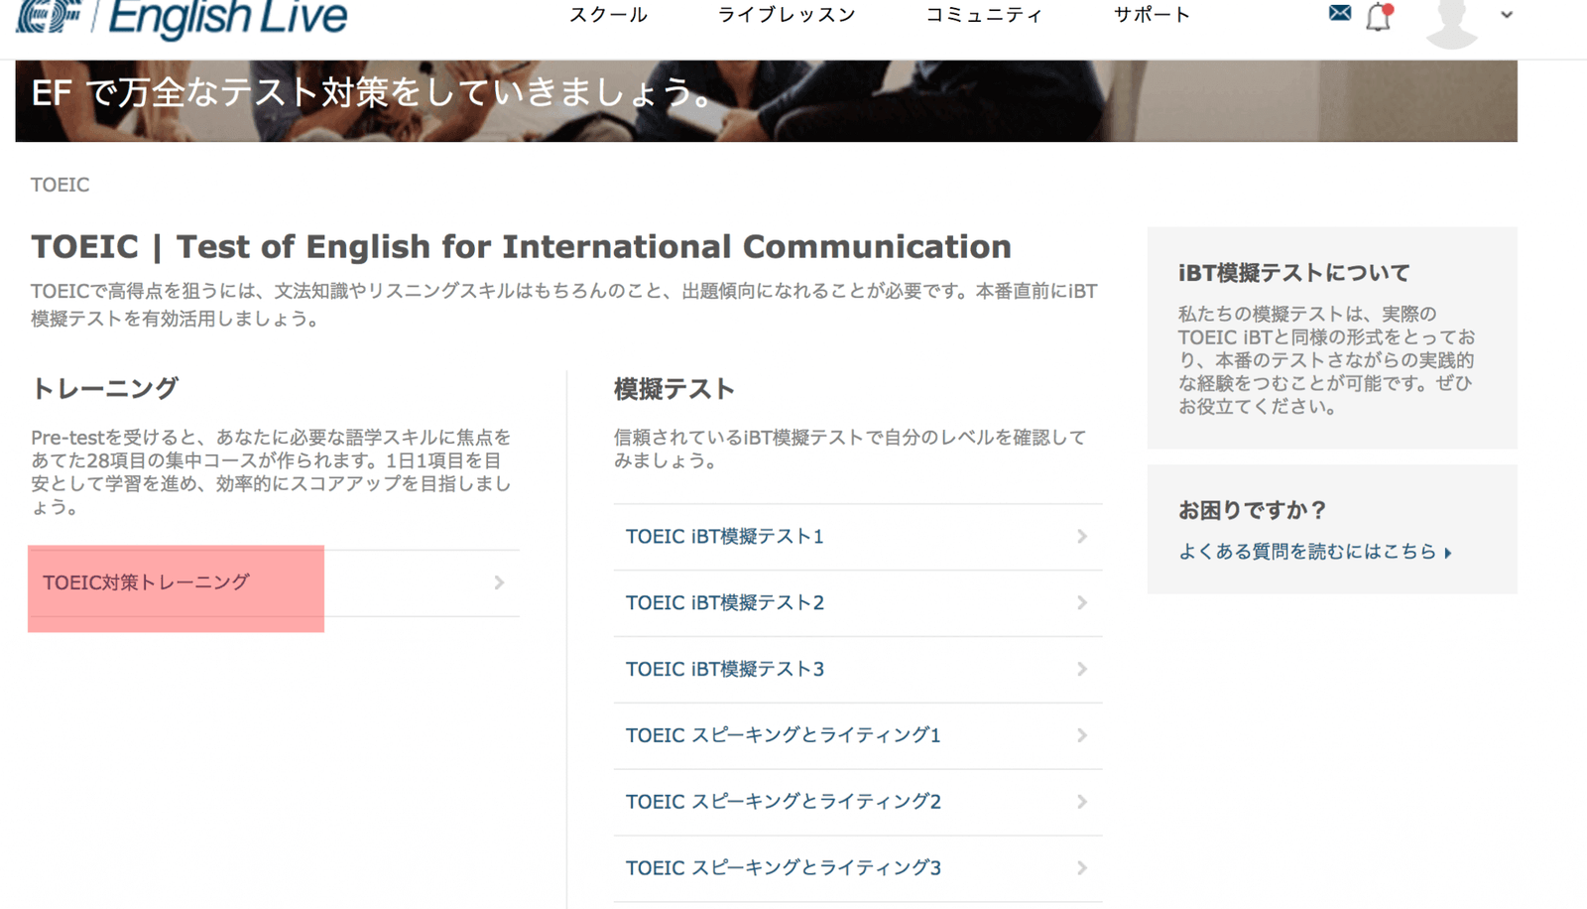Expand the account dropdown arrow
Viewport: 1587px width, 909px height.
coord(1507,15)
